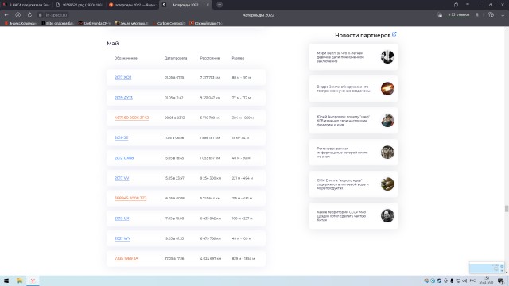
Task: Open partner news about Earth's core
Action: [353, 89]
